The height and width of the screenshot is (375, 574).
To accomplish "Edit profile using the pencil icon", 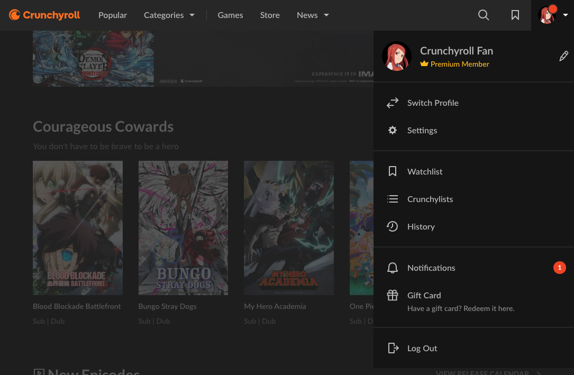I will pos(564,56).
